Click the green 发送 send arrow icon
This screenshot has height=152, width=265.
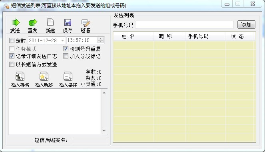pyautogui.click(x=16, y=22)
